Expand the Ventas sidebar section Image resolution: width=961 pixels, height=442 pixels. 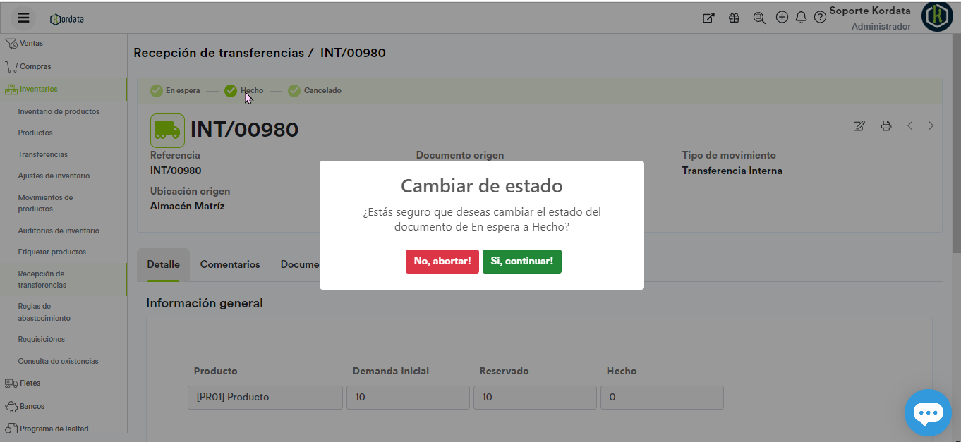click(31, 44)
